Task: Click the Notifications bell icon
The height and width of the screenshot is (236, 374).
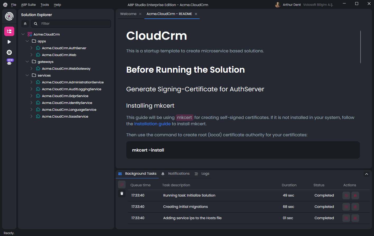Action: click(x=163, y=173)
